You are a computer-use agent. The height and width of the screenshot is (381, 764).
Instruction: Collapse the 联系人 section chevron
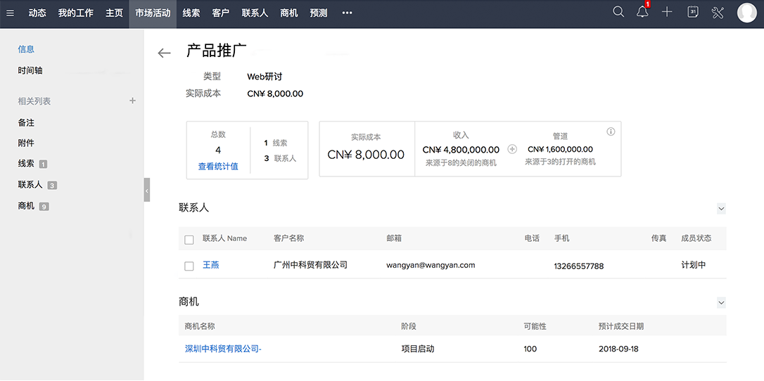click(x=720, y=209)
